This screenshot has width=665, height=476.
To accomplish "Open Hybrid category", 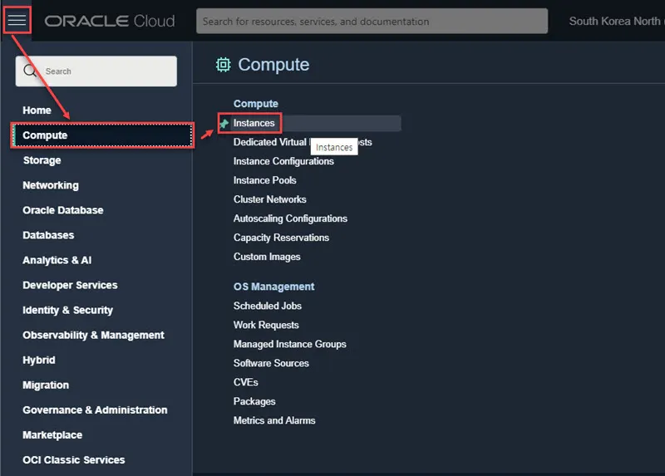I will 38,361.
